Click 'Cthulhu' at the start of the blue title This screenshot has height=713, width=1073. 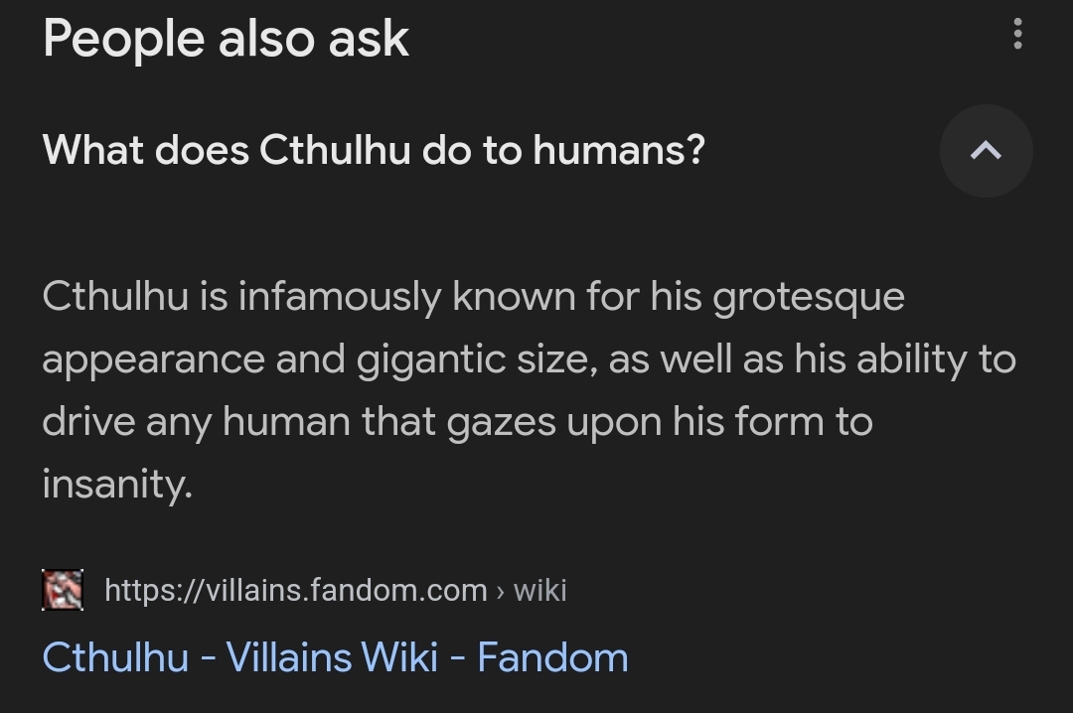[x=115, y=656]
